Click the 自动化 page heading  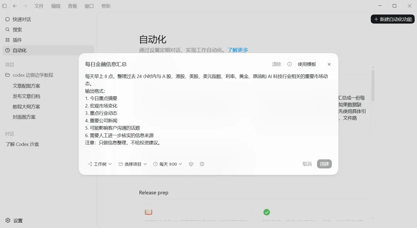click(x=153, y=40)
